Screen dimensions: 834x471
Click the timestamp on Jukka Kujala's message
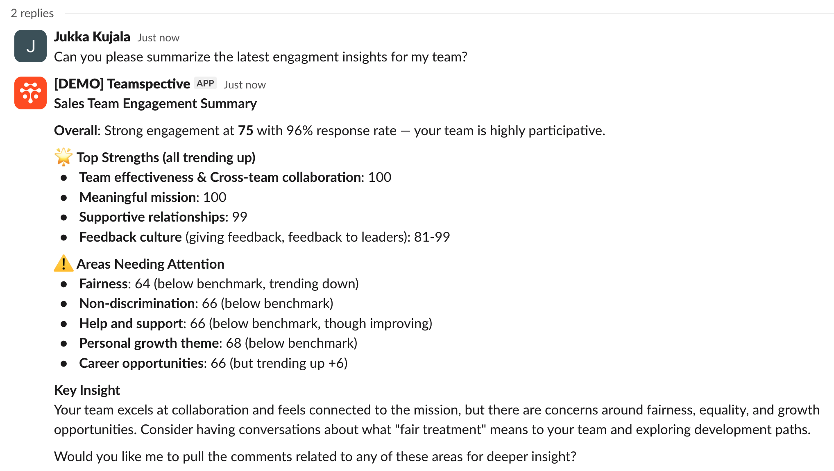coord(158,38)
